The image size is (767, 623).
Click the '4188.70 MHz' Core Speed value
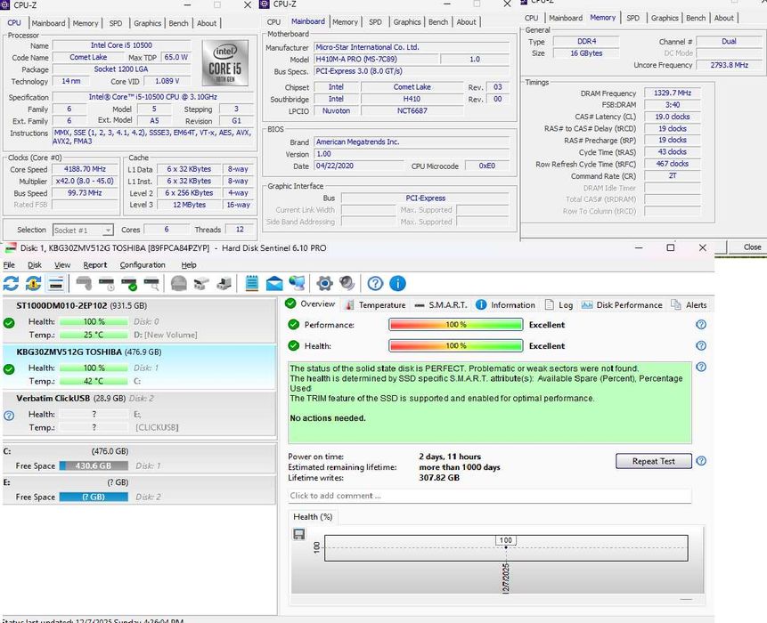pyautogui.click(x=86, y=169)
